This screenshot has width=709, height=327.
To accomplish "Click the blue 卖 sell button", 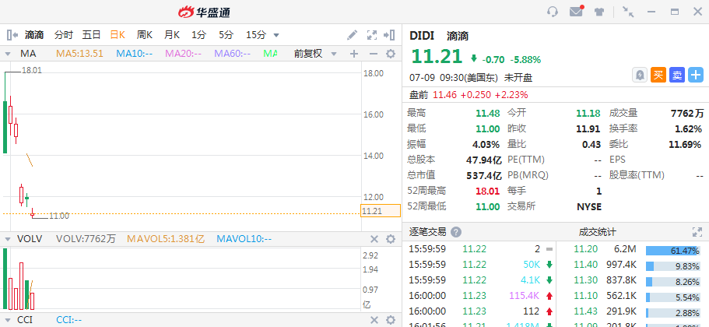I will coord(677,75).
